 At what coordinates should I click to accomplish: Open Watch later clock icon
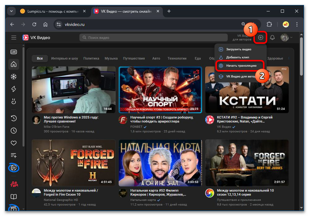coord(14,131)
